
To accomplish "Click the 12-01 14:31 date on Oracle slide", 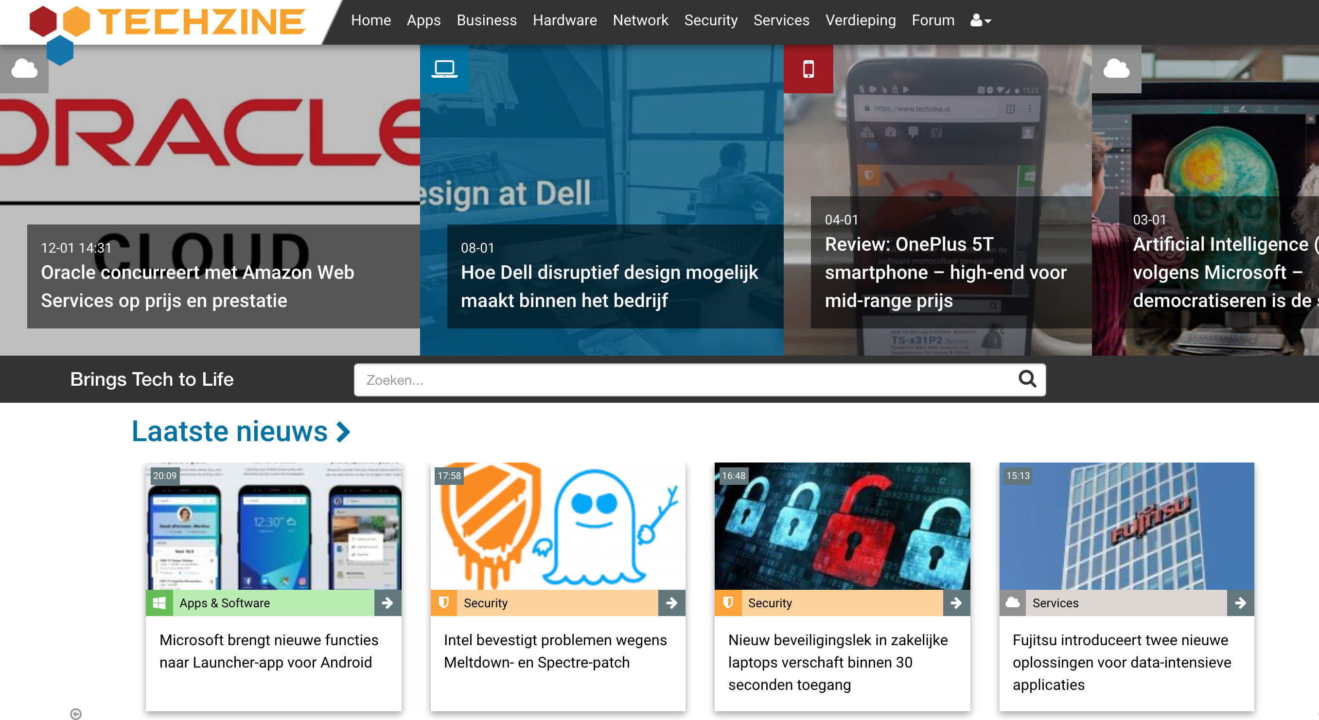I will click(76, 248).
